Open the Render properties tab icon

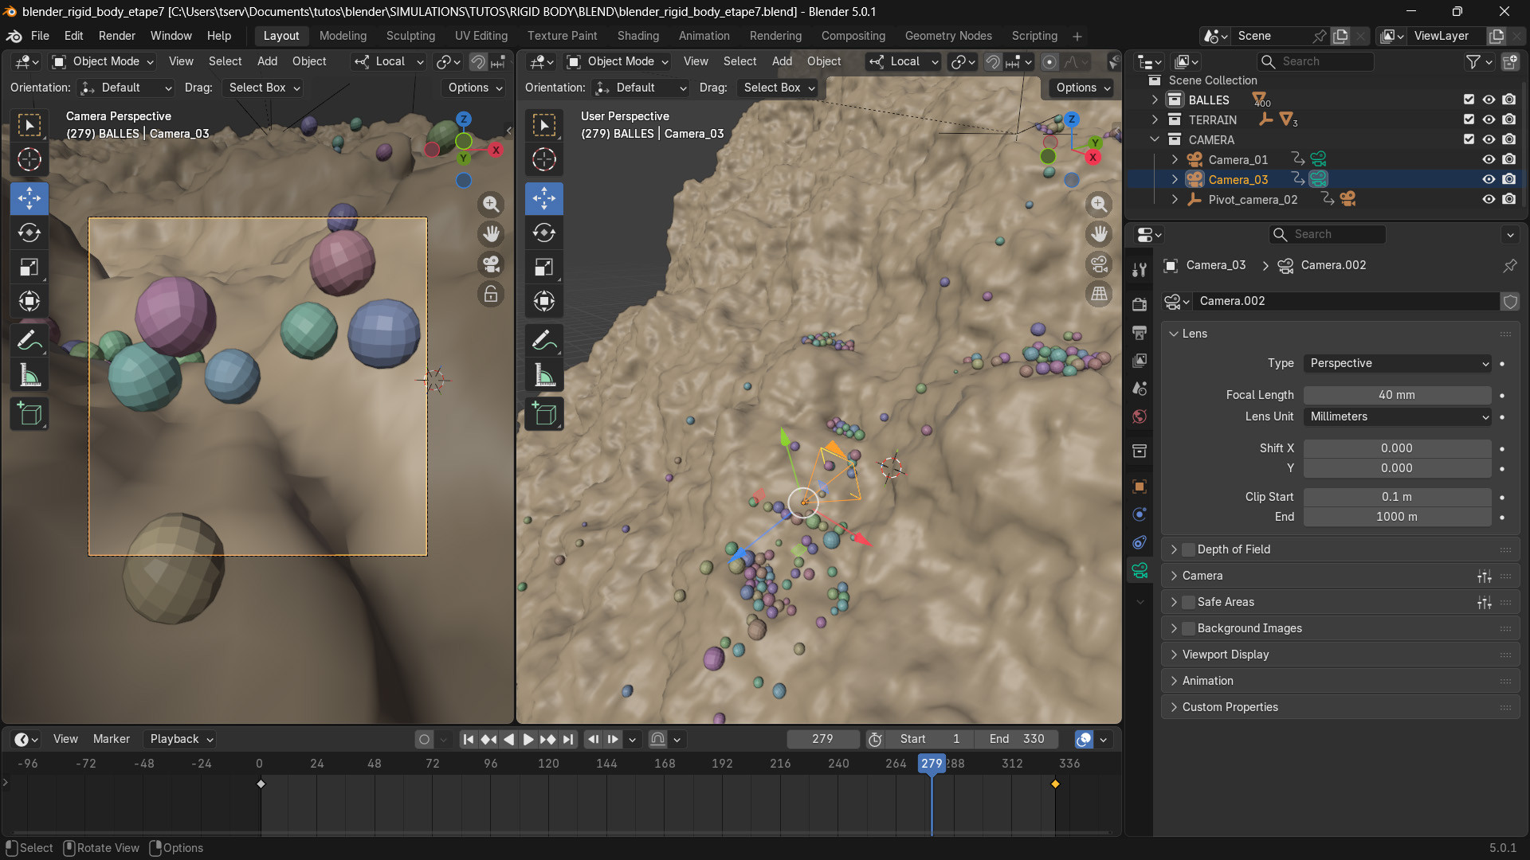1140,304
